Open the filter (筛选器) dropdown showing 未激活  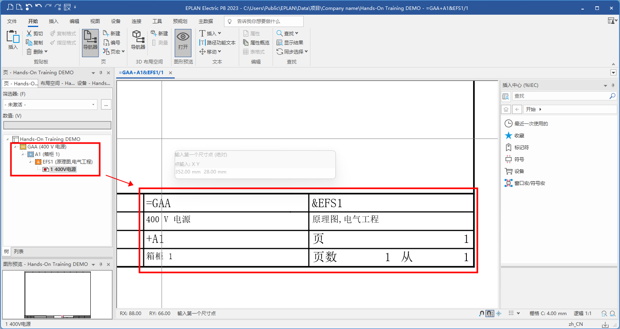(50, 105)
